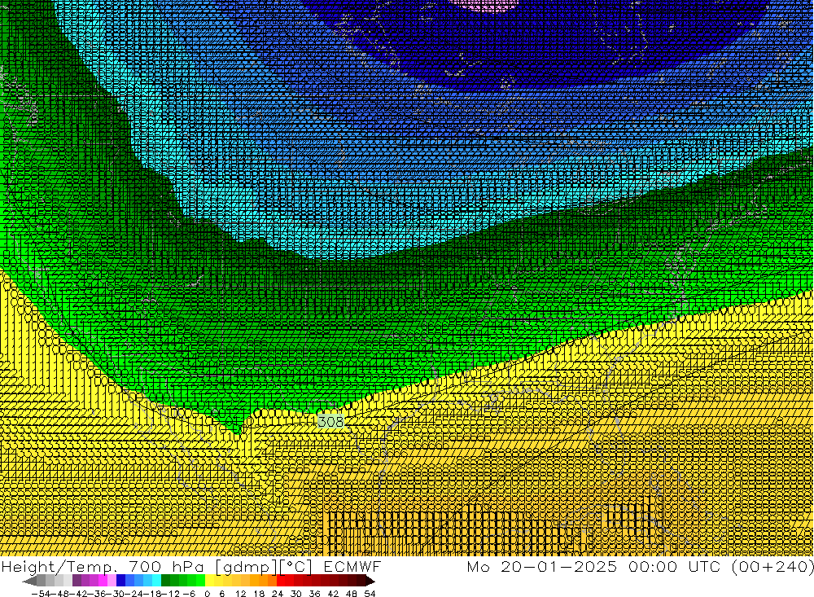Click the '18' legend value
Image resolution: width=814 pixels, height=597 pixels.
pos(259,594)
